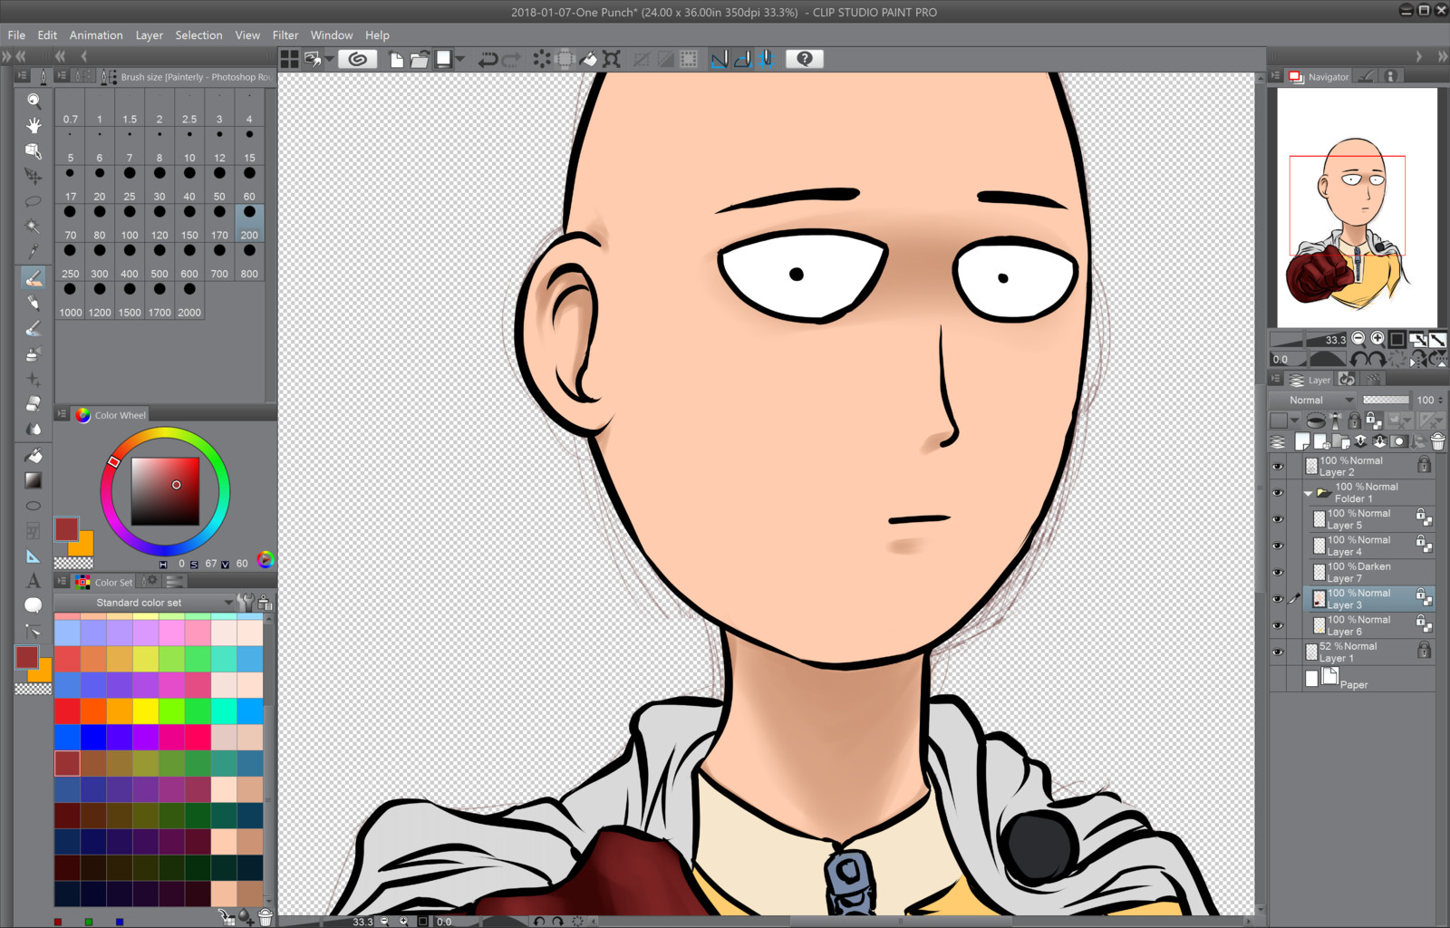
Task: Open the layer color palette dropdown arrow
Action: pos(1294,420)
